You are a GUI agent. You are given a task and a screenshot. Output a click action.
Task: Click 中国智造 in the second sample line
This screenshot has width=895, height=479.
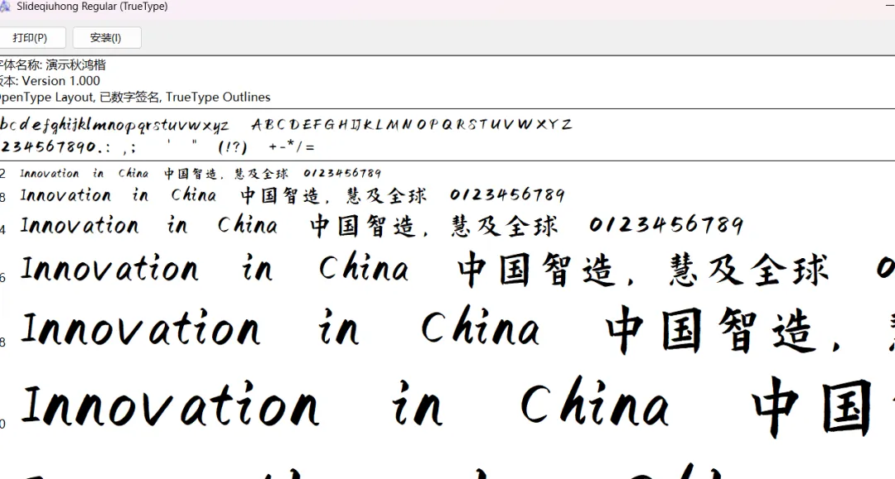click(x=280, y=195)
